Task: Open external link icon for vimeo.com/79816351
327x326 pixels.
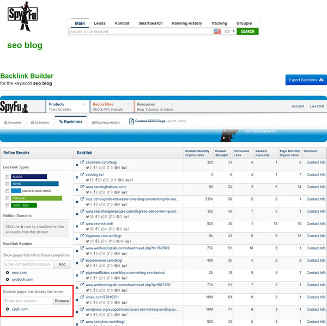Action: coord(82,297)
